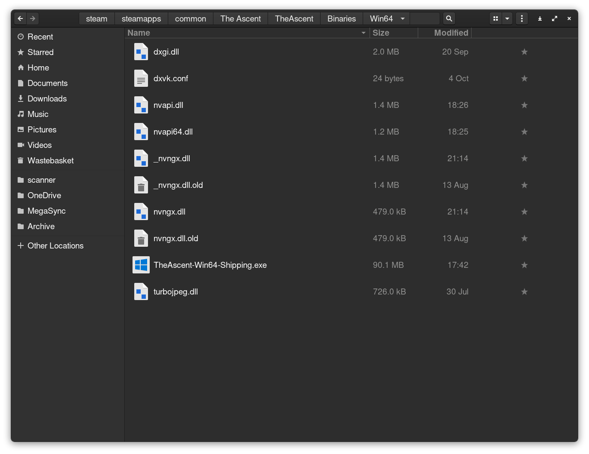The width and height of the screenshot is (589, 454).
Task: Sort files by the Modified column
Action: point(444,33)
